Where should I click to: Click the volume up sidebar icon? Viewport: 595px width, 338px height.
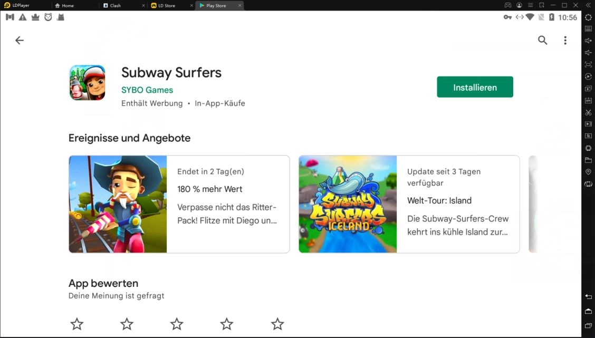(588, 41)
